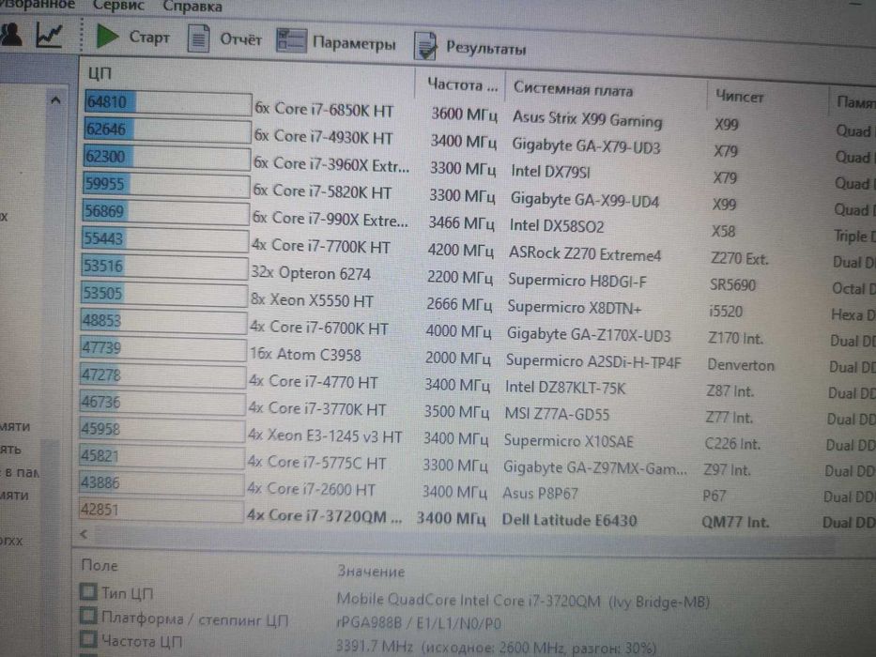
Task: Click the SR5690 chipset cell
Action: tap(732, 285)
